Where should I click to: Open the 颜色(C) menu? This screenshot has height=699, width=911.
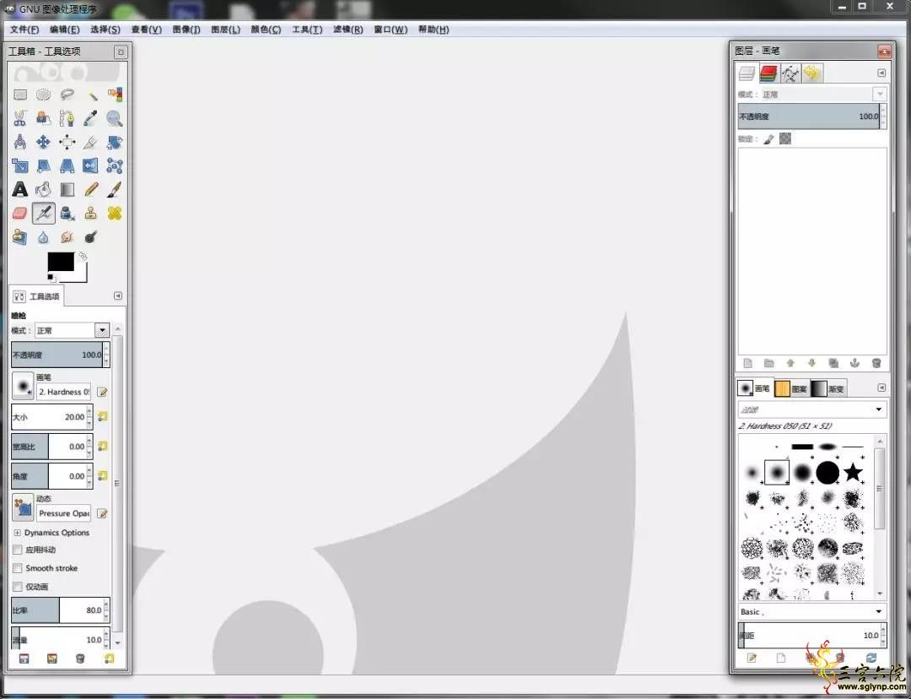(x=266, y=30)
